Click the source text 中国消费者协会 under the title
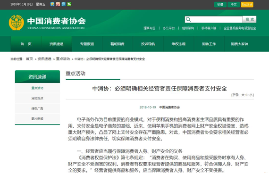The height and width of the screenshot is (174, 269). (x=169, y=108)
